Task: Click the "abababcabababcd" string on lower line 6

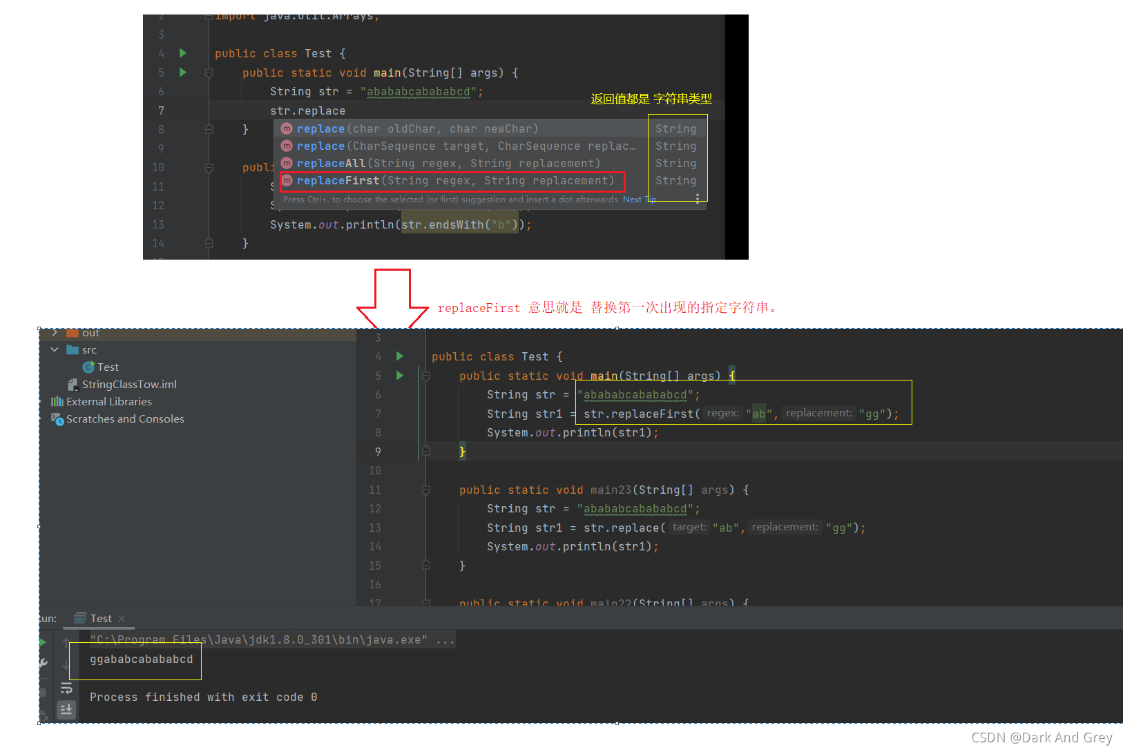Action: [635, 395]
